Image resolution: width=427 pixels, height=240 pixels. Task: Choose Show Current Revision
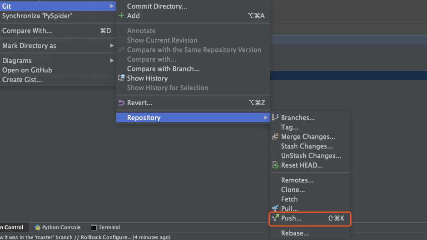162,40
